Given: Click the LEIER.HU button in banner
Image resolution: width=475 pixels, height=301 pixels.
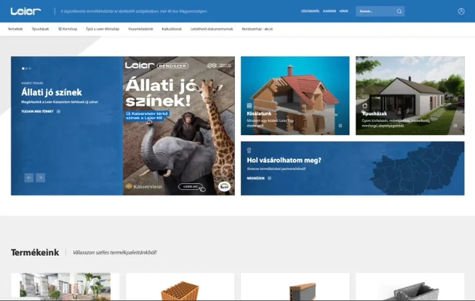Looking at the screenshot, I should (190, 186).
